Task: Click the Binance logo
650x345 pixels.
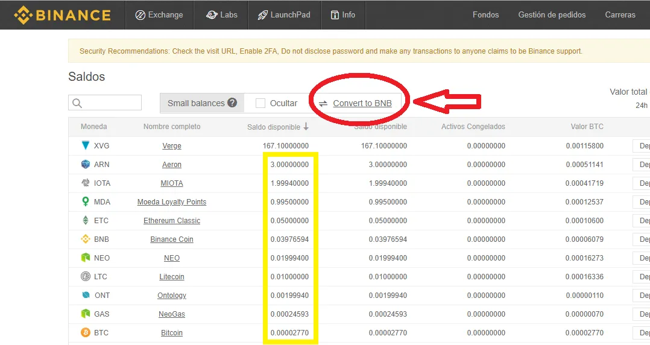Action: 62,15
